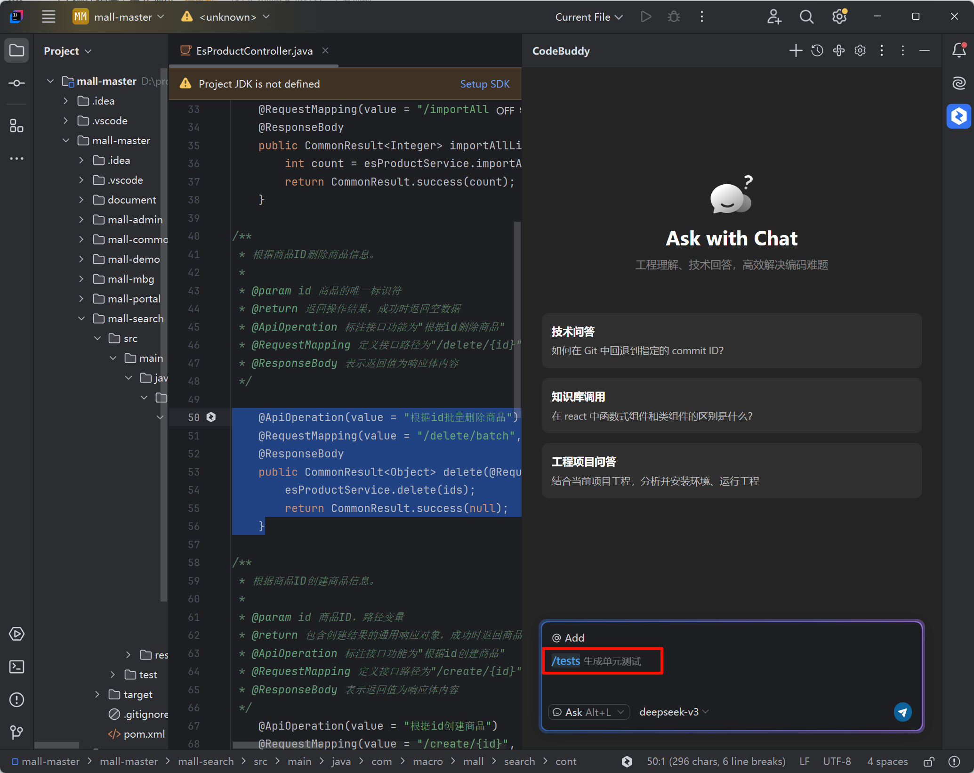Open the main hamburger menu
974x773 pixels.
(48, 17)
